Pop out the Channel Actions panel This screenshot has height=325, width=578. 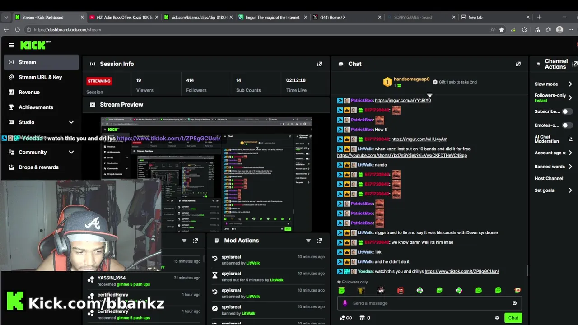pos(574,64)
